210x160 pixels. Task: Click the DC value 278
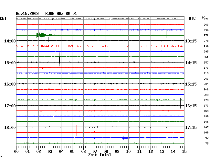pyautogui.click(x=206, y=41)
